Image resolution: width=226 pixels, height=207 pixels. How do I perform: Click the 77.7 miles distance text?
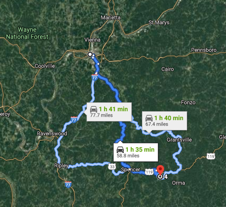click(x=101, y=115)
